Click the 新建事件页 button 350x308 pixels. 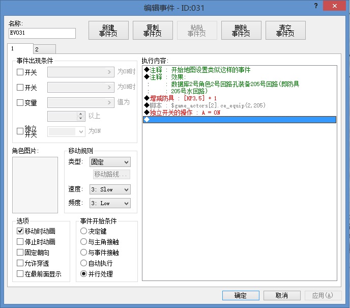pyautogui.click(x=108, y=31)
